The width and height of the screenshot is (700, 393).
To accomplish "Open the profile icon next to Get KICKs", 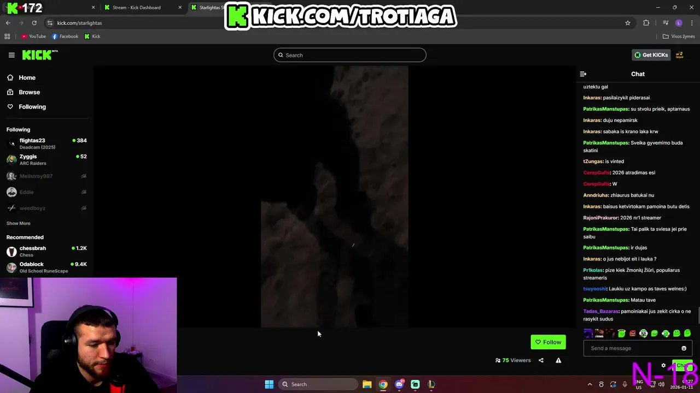I will [679, 55].
